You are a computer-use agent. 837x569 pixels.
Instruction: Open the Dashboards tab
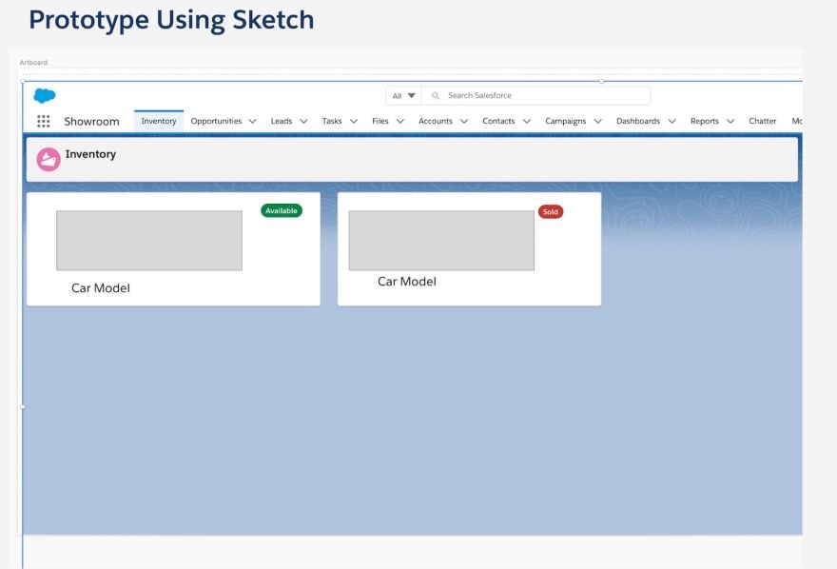[x=638, y=121]
